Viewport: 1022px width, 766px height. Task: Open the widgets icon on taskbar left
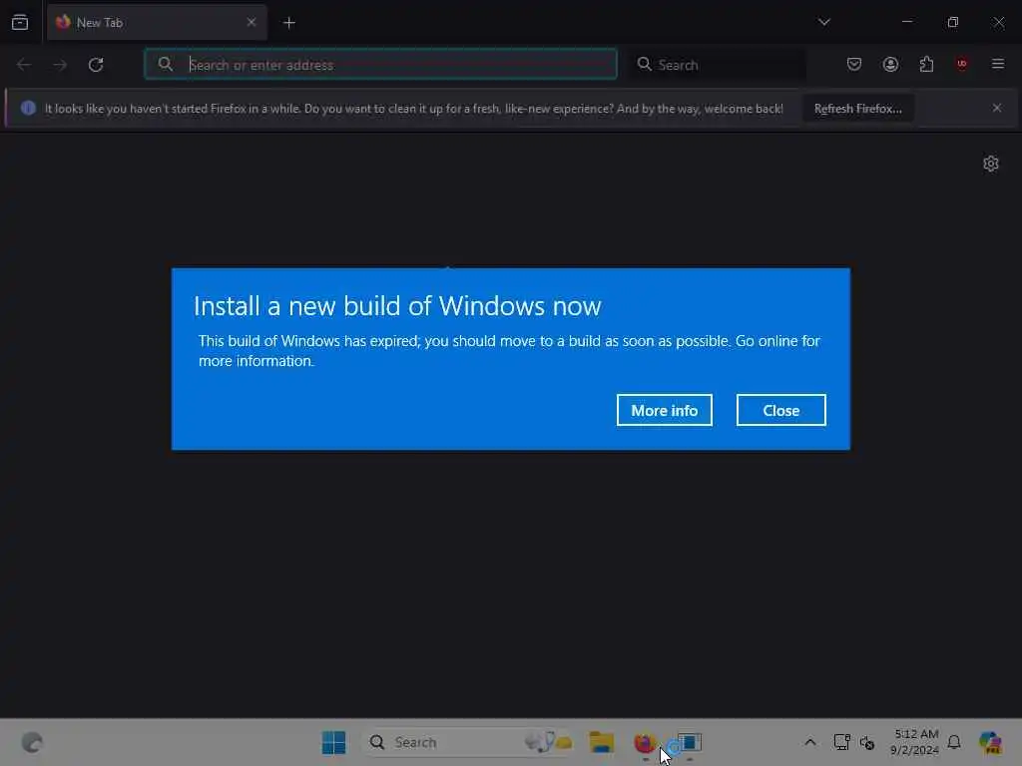pos(32,742)
